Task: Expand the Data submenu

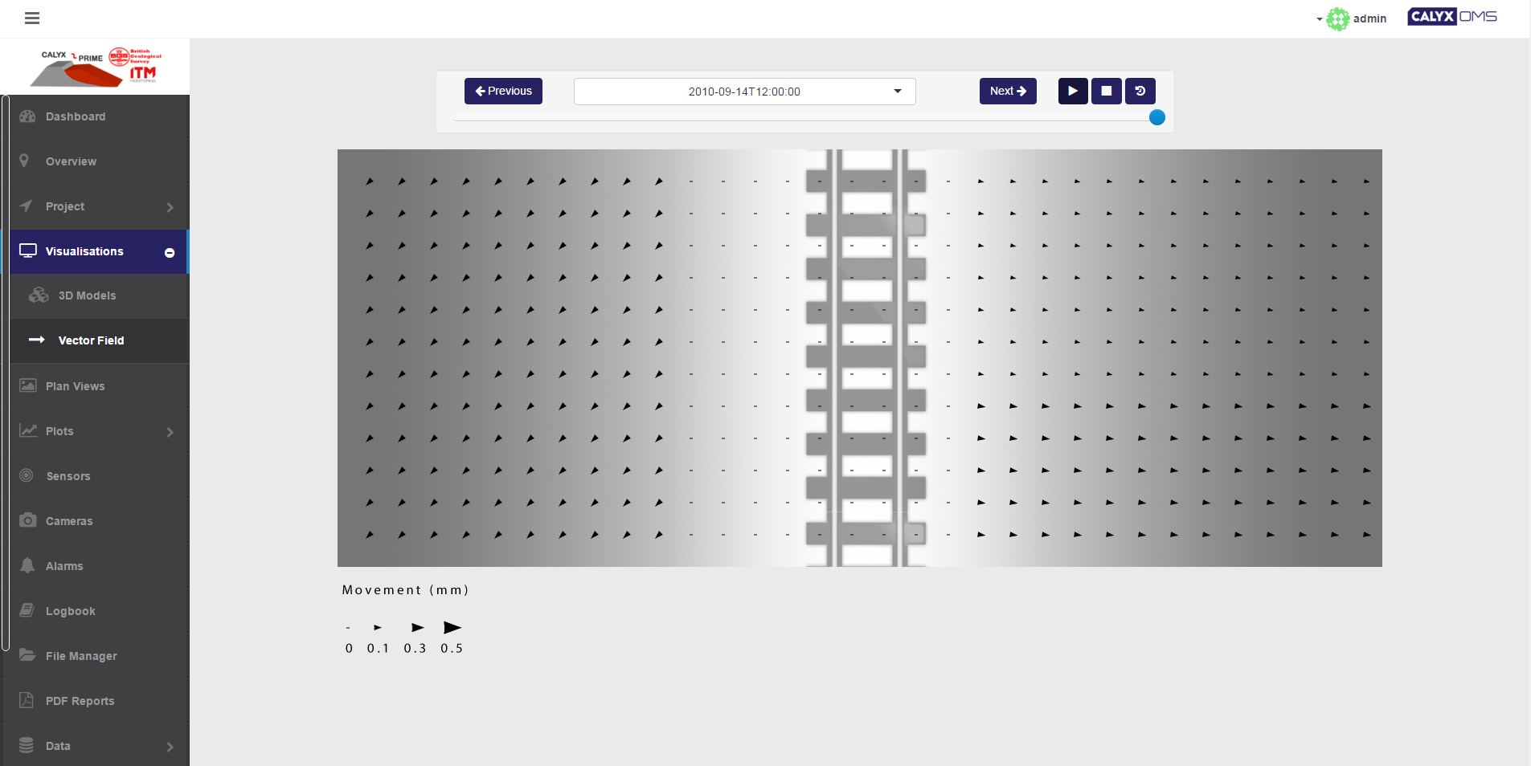Action: pyautogui.click(x=170, y=747)
